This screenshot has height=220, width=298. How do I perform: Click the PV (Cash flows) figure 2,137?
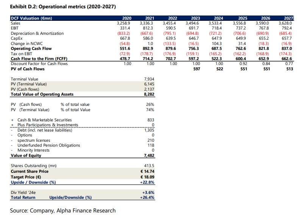[x=149, y=89]
